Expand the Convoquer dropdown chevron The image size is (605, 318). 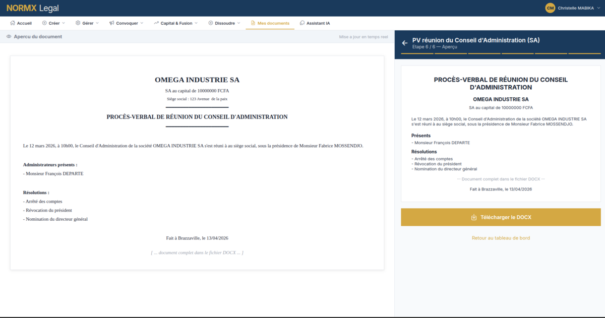click(142, 23)
